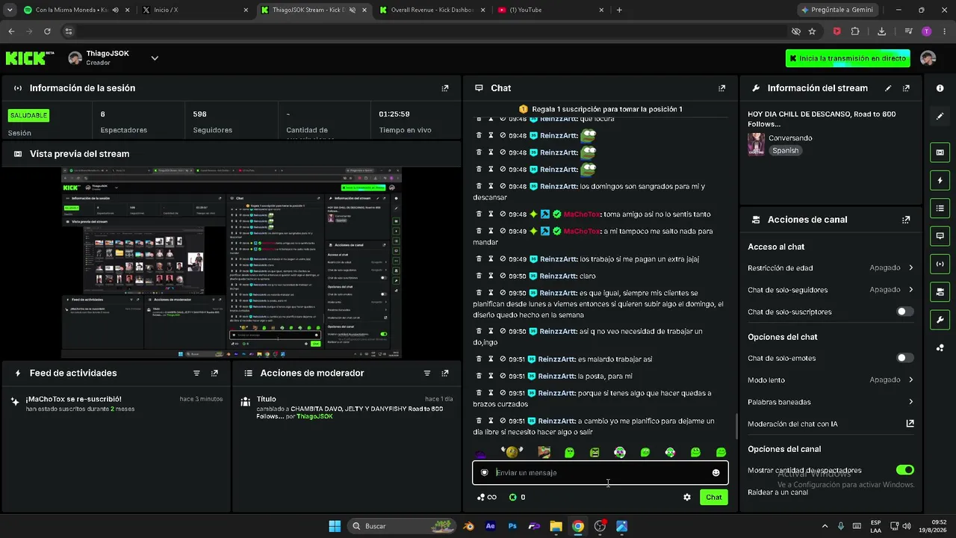The height and width of the screenshot is (538, 956).
Task: Click the stream preview thumbnail
Action: point(232,262)
